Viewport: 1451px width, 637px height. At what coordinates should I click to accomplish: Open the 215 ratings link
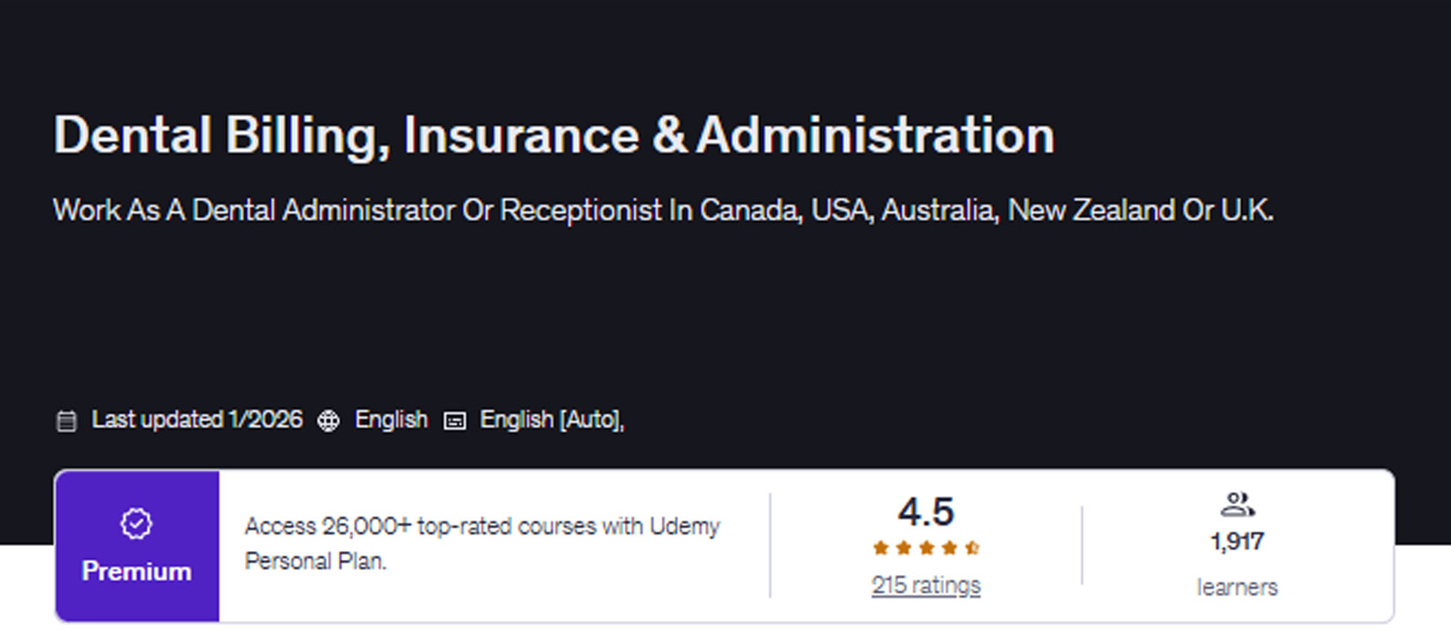click(926, 586)
